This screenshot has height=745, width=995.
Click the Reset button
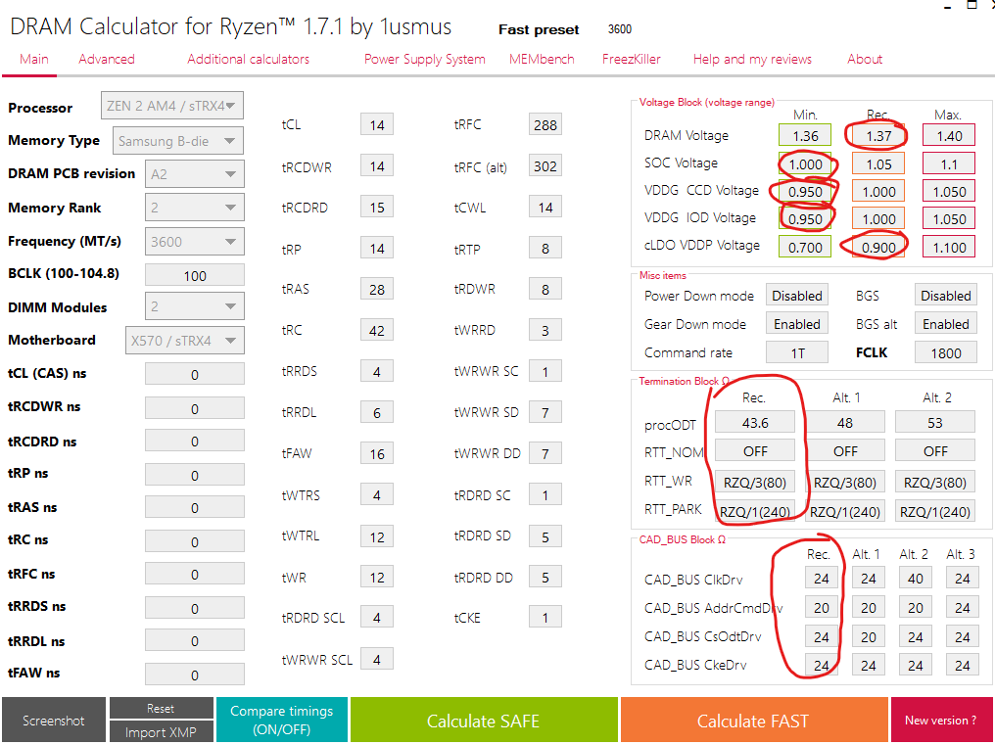[x=162, y=708]
